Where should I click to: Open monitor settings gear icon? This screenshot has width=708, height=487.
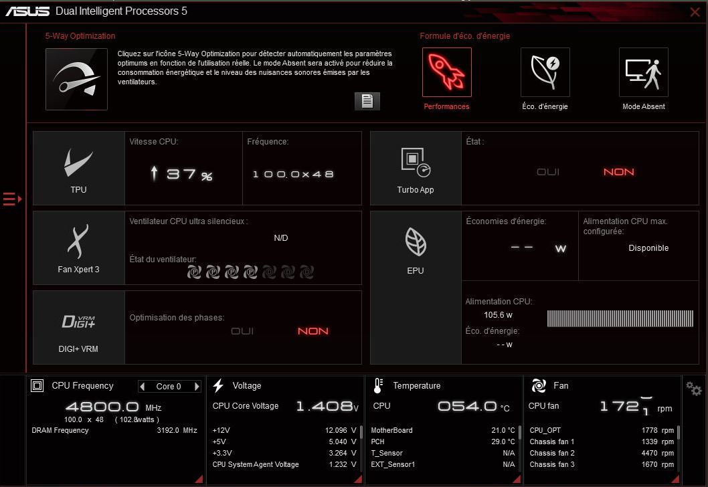point(693,389)
